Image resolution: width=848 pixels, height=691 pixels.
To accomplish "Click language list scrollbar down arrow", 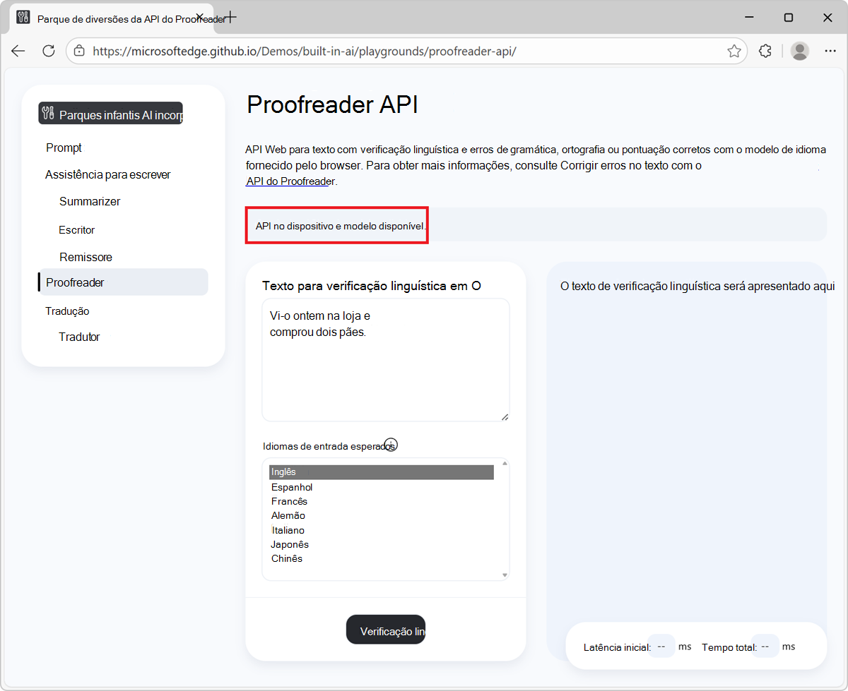I will click(505, 575).
